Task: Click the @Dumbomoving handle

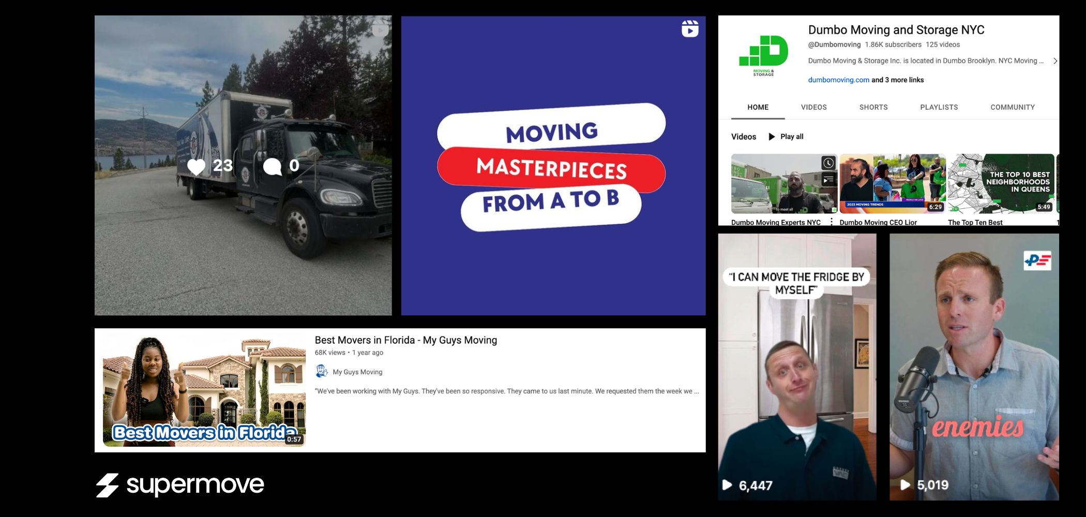Action: click(835, 44)
